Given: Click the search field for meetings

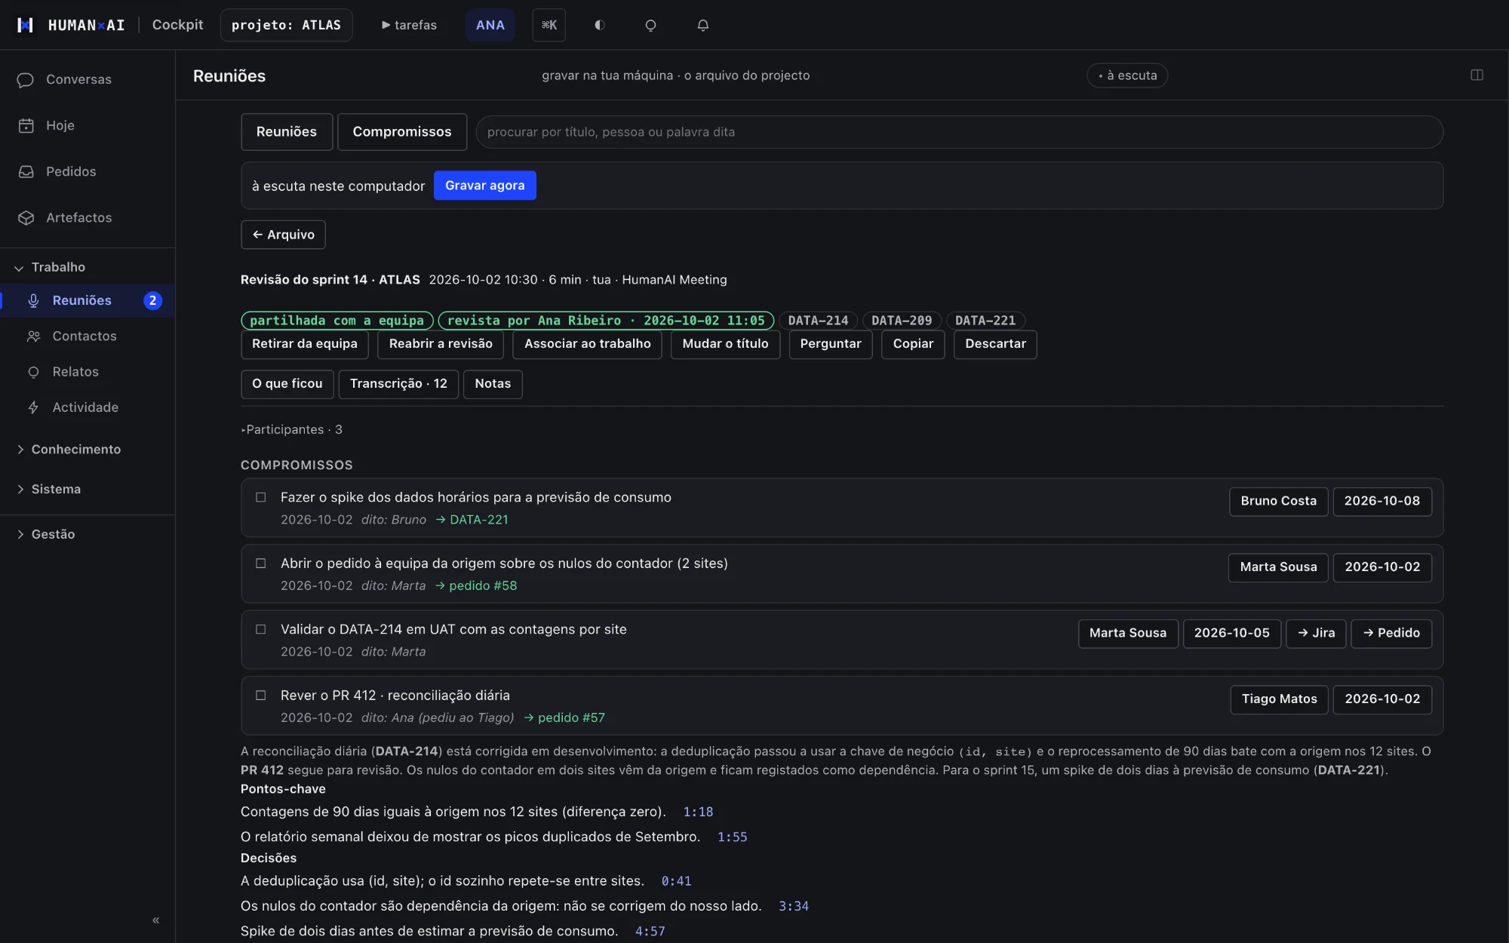Looking at the screenshot, I should [960, 132].
